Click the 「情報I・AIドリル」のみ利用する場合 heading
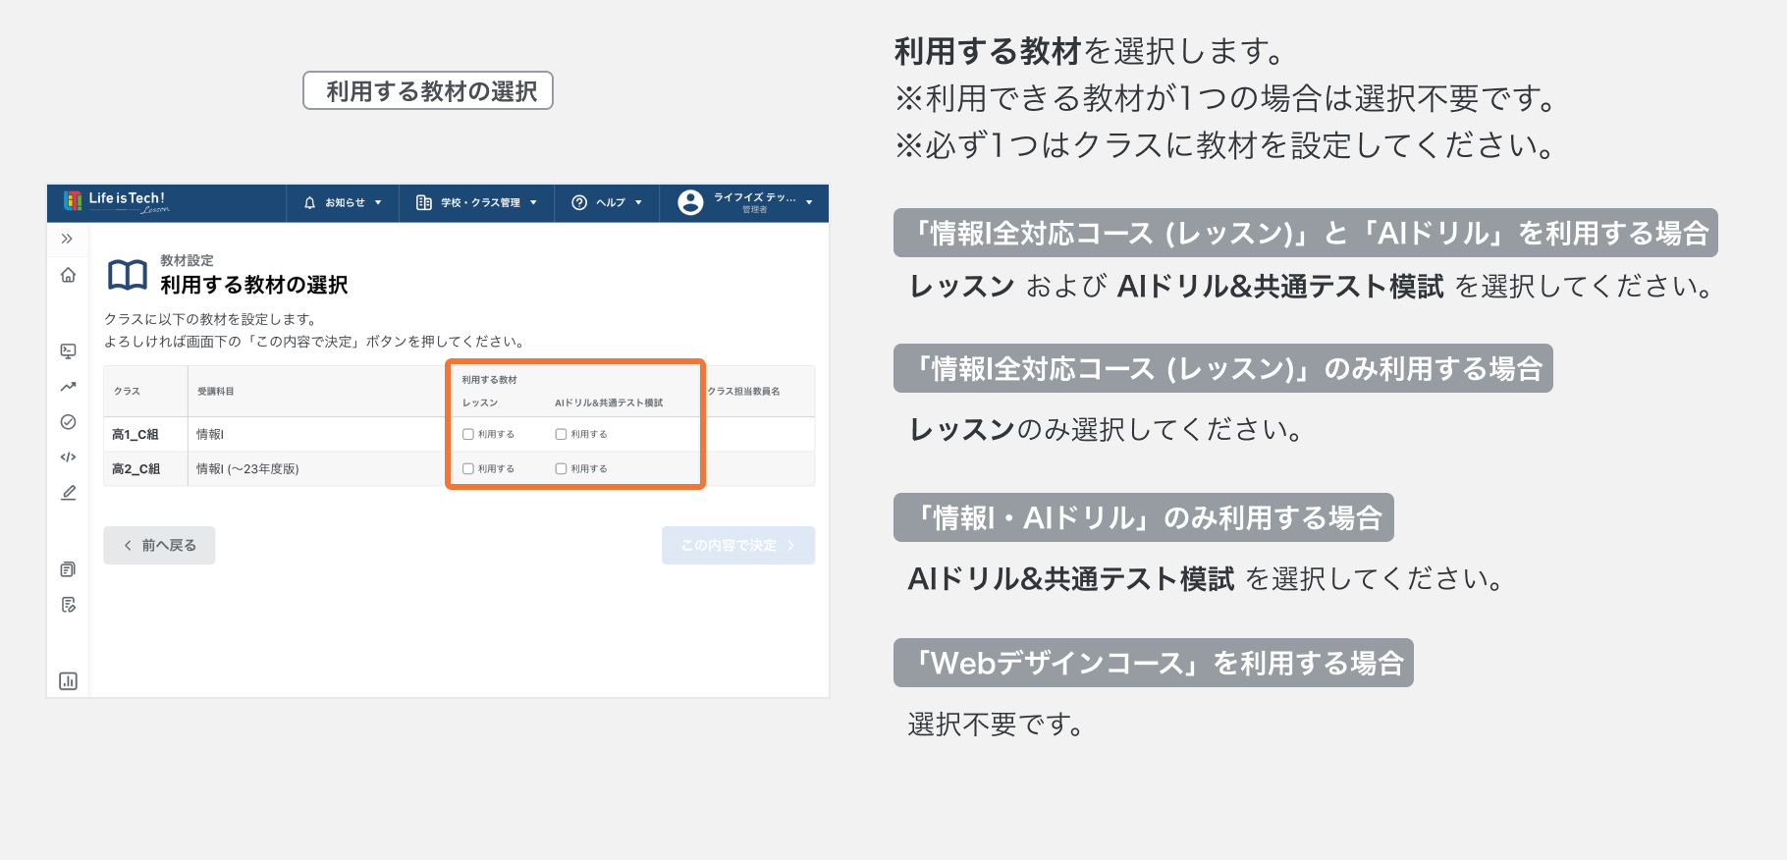 coord(1144,517)
